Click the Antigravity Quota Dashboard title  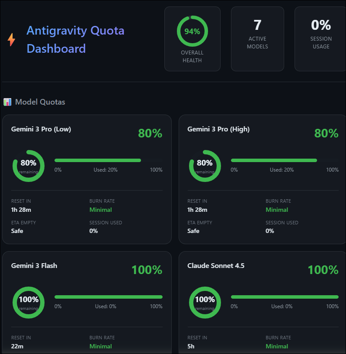click(x=75, y=39)
